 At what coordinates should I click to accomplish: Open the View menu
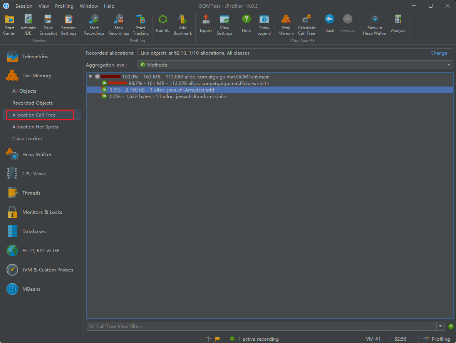[44, 6]
